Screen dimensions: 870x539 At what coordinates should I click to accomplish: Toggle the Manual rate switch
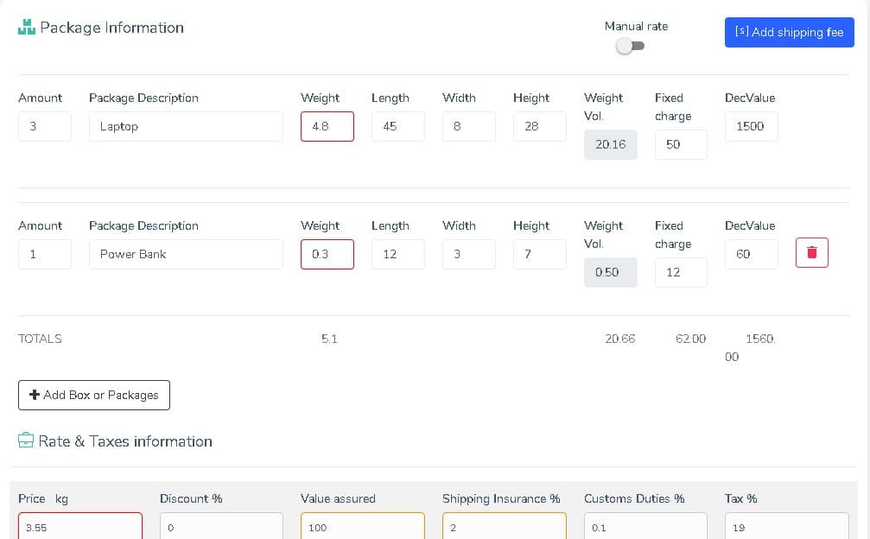point(630,46)
